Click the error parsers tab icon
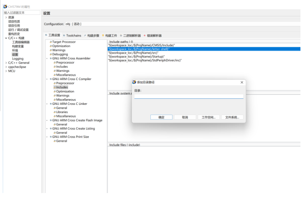Image resolution: width=302 pixels, height=202 pixels. point(145,35)
